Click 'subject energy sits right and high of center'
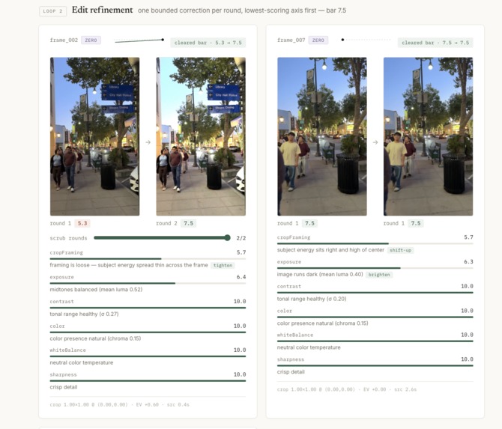 [x=330, y=250]
